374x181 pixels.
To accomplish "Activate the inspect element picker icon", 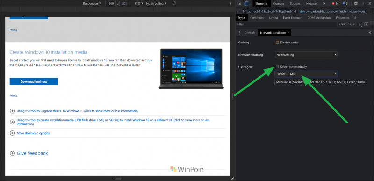I will pyautogui.click(x=239, y=4).
